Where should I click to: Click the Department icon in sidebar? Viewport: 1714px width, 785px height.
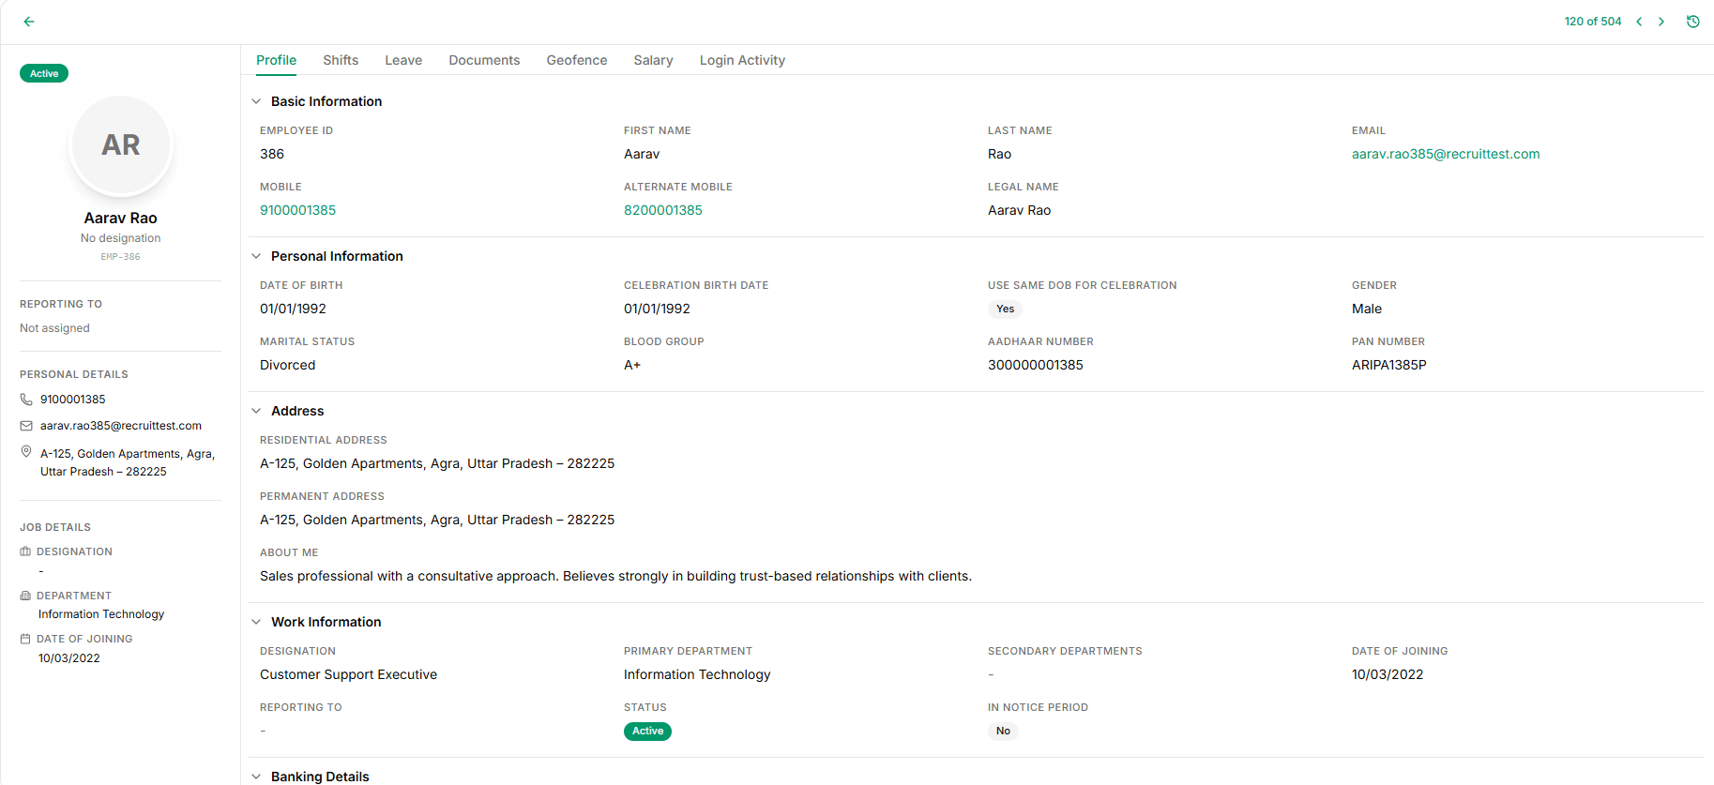pos(25,596)
